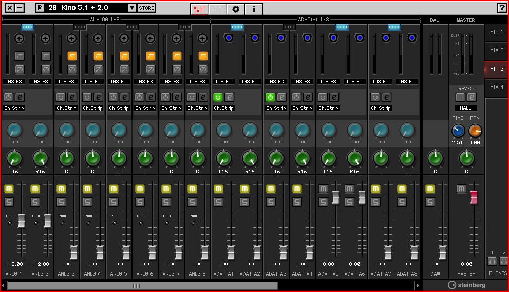Select headphones 1 in PHONES section
The height and width of the screenshot is (292, 509).
492,262
